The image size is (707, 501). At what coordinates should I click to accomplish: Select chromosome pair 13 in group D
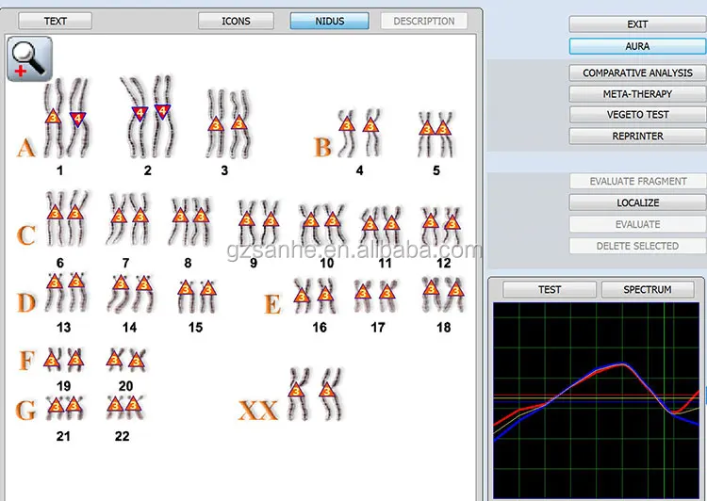click(x=64, y=290)
